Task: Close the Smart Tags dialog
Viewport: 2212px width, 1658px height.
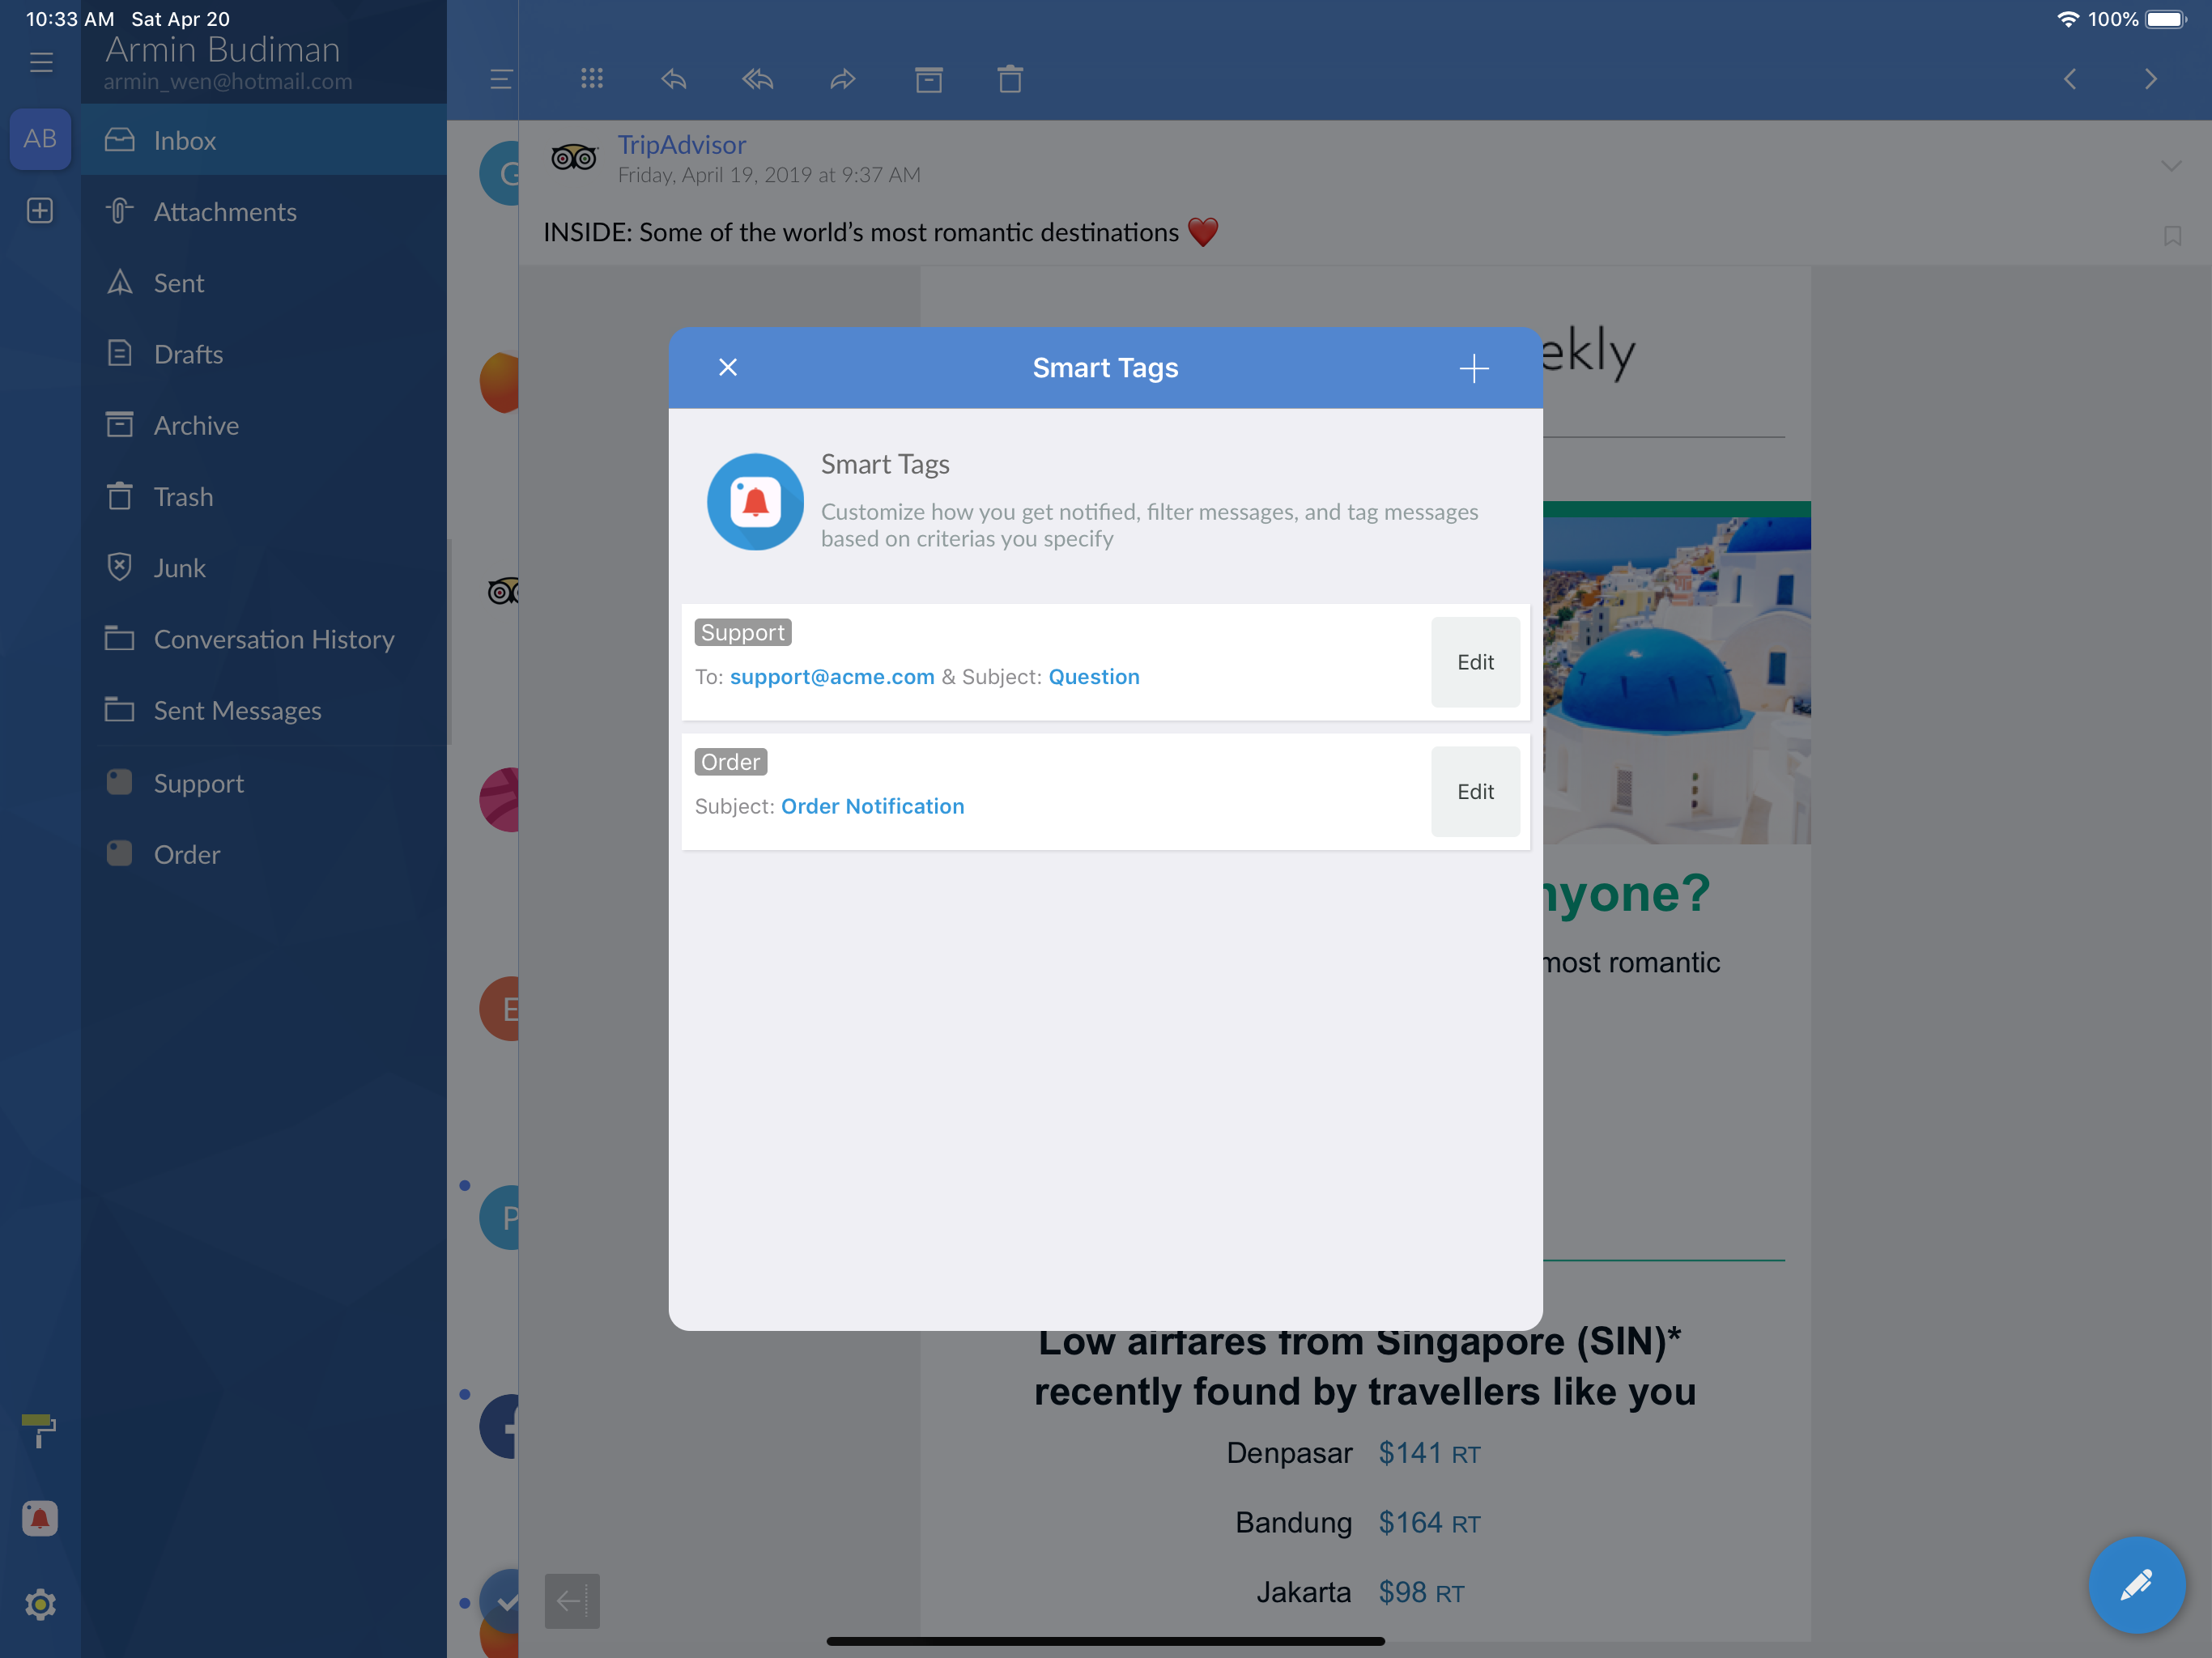Action: click(x=728, y=368)
